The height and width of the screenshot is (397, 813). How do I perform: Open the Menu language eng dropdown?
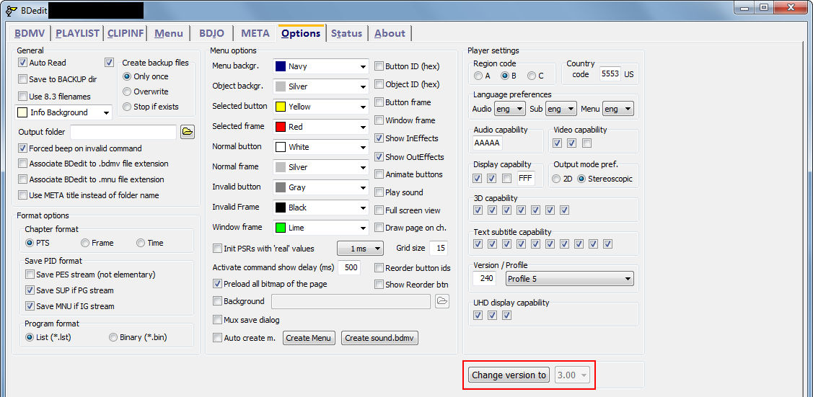pyautogui.click(x=618, y=110)
